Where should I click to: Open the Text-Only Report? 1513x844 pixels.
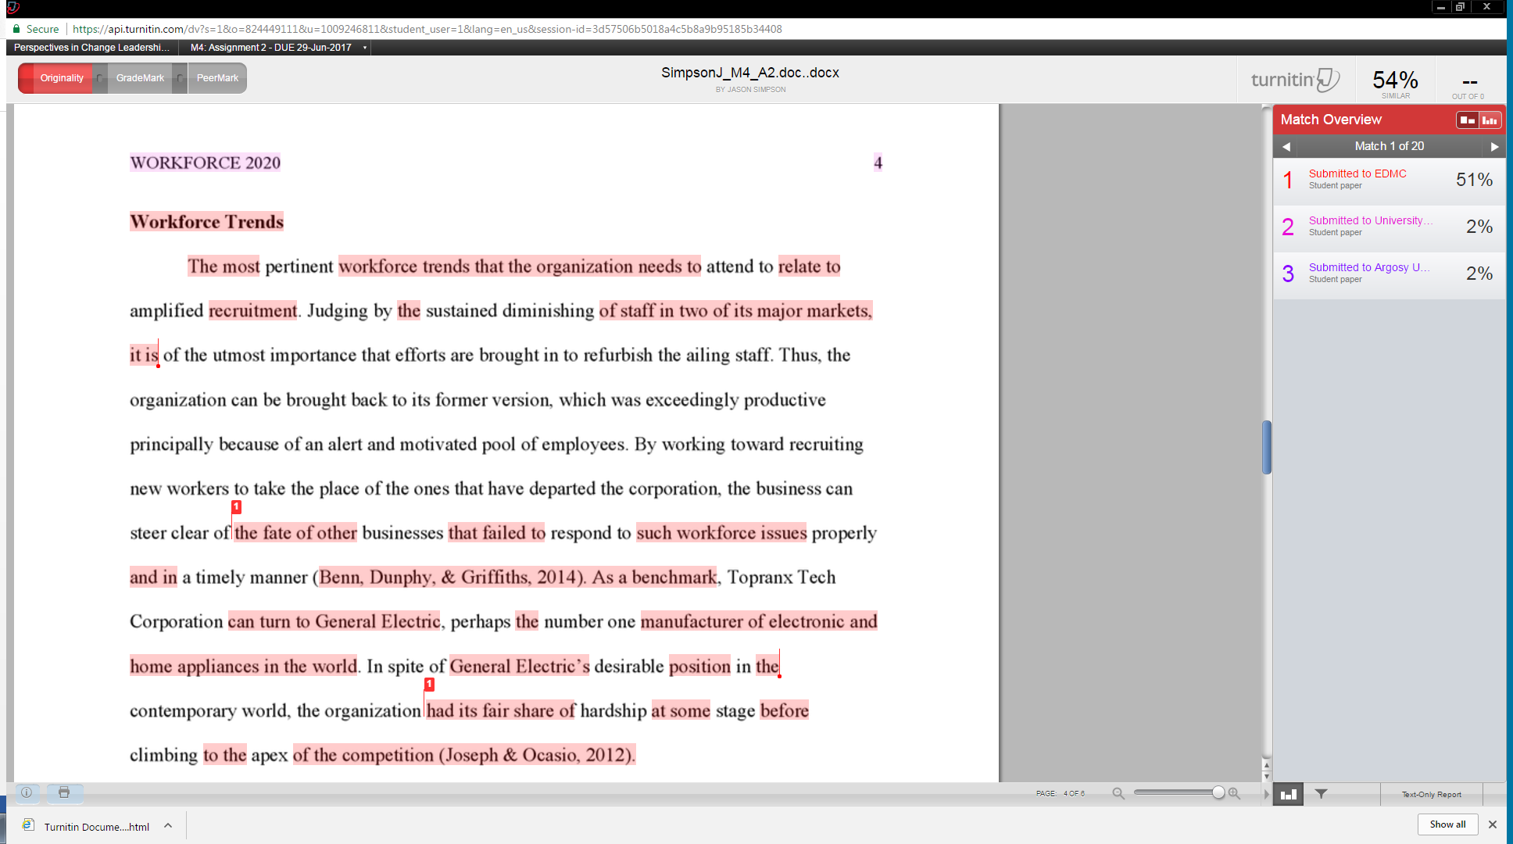click(1431, 793)
